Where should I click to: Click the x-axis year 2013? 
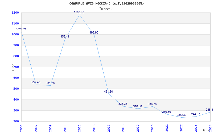[x=79, y=128]
